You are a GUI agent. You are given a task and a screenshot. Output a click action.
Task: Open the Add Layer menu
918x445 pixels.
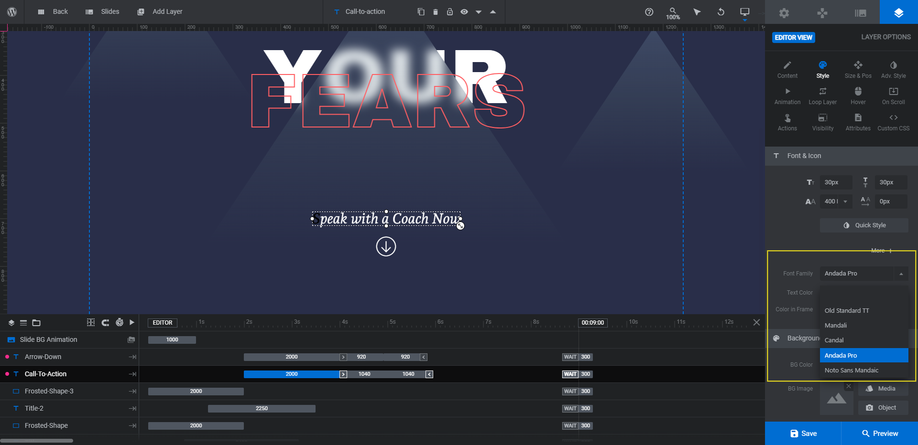click(x=160, y=12)
